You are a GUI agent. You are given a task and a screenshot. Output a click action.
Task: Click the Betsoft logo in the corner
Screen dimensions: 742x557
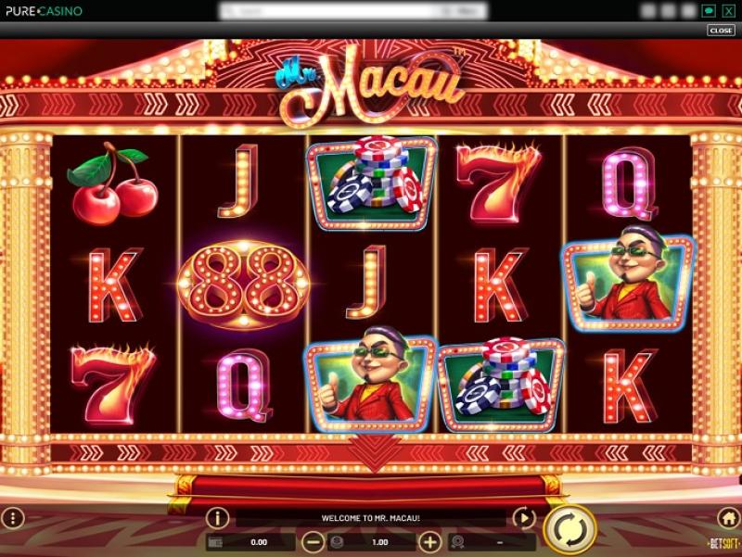(724, 544)
